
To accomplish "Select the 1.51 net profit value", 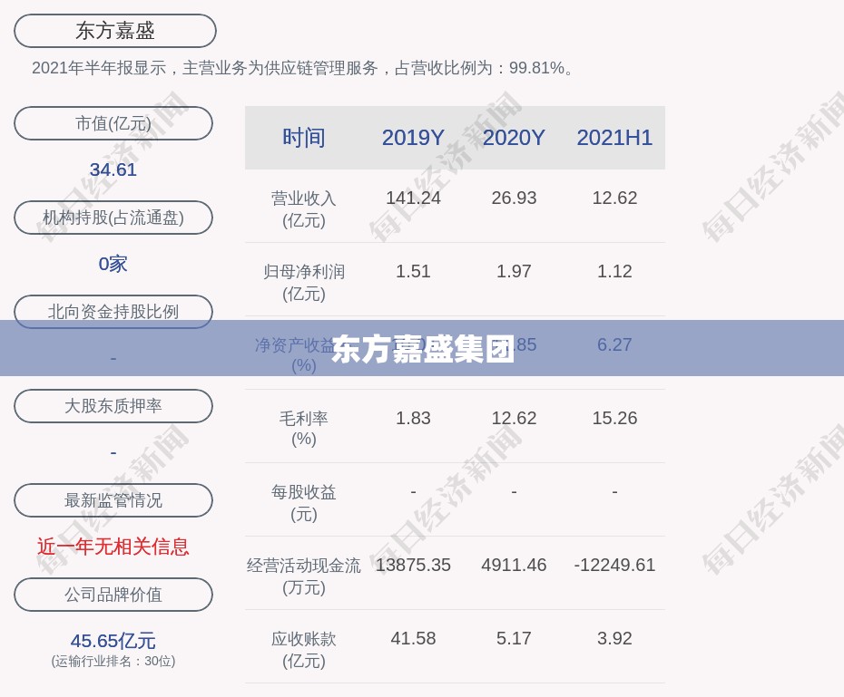I will coord(413,271).
